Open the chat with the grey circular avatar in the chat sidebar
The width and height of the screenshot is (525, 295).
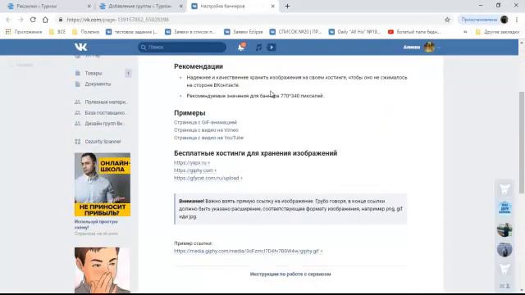tap(504, 249)
